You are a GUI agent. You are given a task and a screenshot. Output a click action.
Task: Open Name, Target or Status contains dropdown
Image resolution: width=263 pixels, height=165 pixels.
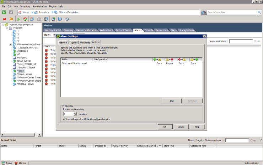pyautogui.click(x=223, y=140)
